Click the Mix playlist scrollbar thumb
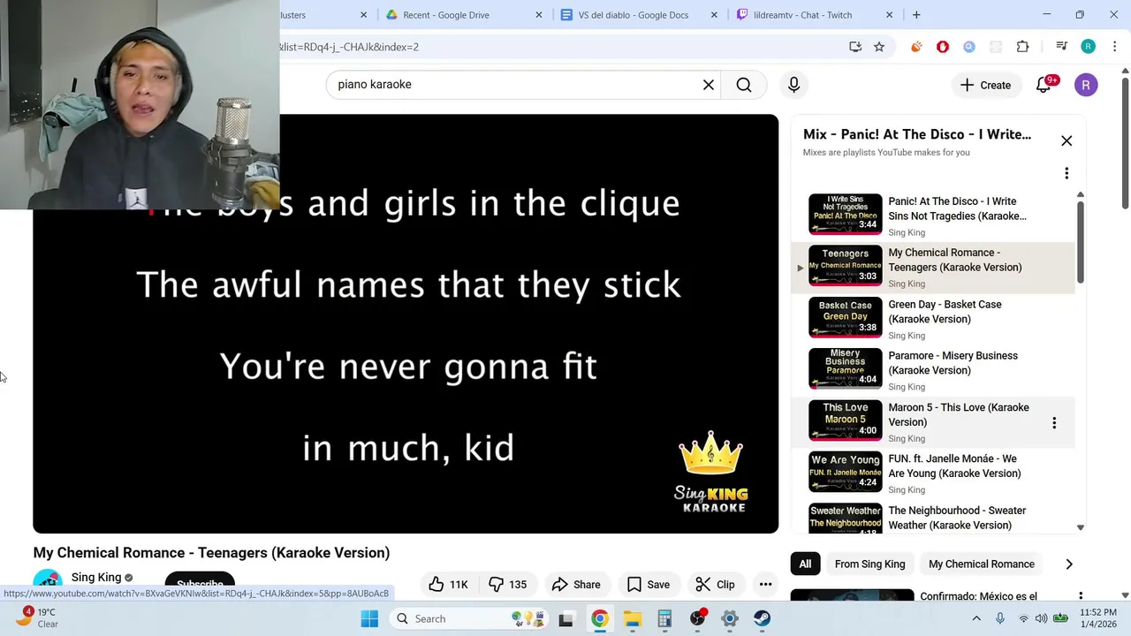This screenshot has width=1131, height=636. pyautogui.click(x=1080, y=242)
